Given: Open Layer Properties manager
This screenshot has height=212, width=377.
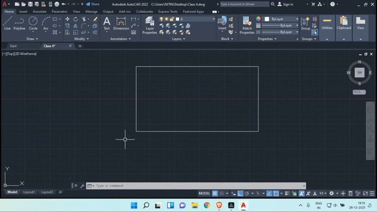Looking at the screenshot, I should point(150,25).
